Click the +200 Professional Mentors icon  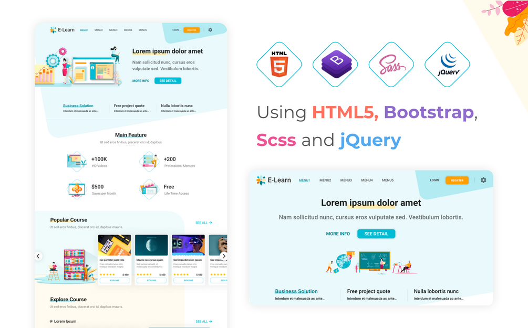149,162
